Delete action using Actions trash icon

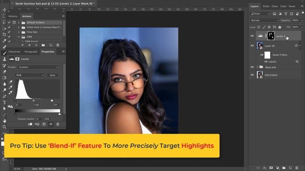point(58,45)
